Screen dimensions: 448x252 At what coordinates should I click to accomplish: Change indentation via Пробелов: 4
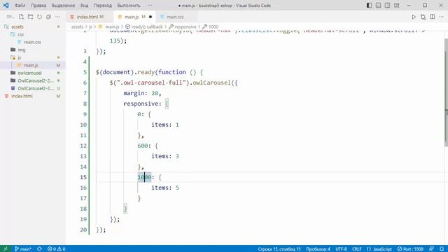coord(318,249)
